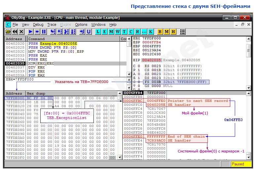Open Memory map (M) cyan button

111,31
